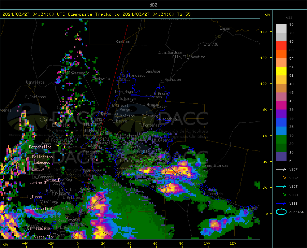Click the 'S_Francisco' map label
Screen dimensions: 307x248
134,75
